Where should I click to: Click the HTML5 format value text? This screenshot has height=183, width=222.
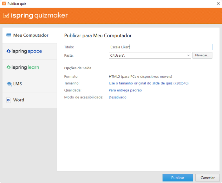140,76
